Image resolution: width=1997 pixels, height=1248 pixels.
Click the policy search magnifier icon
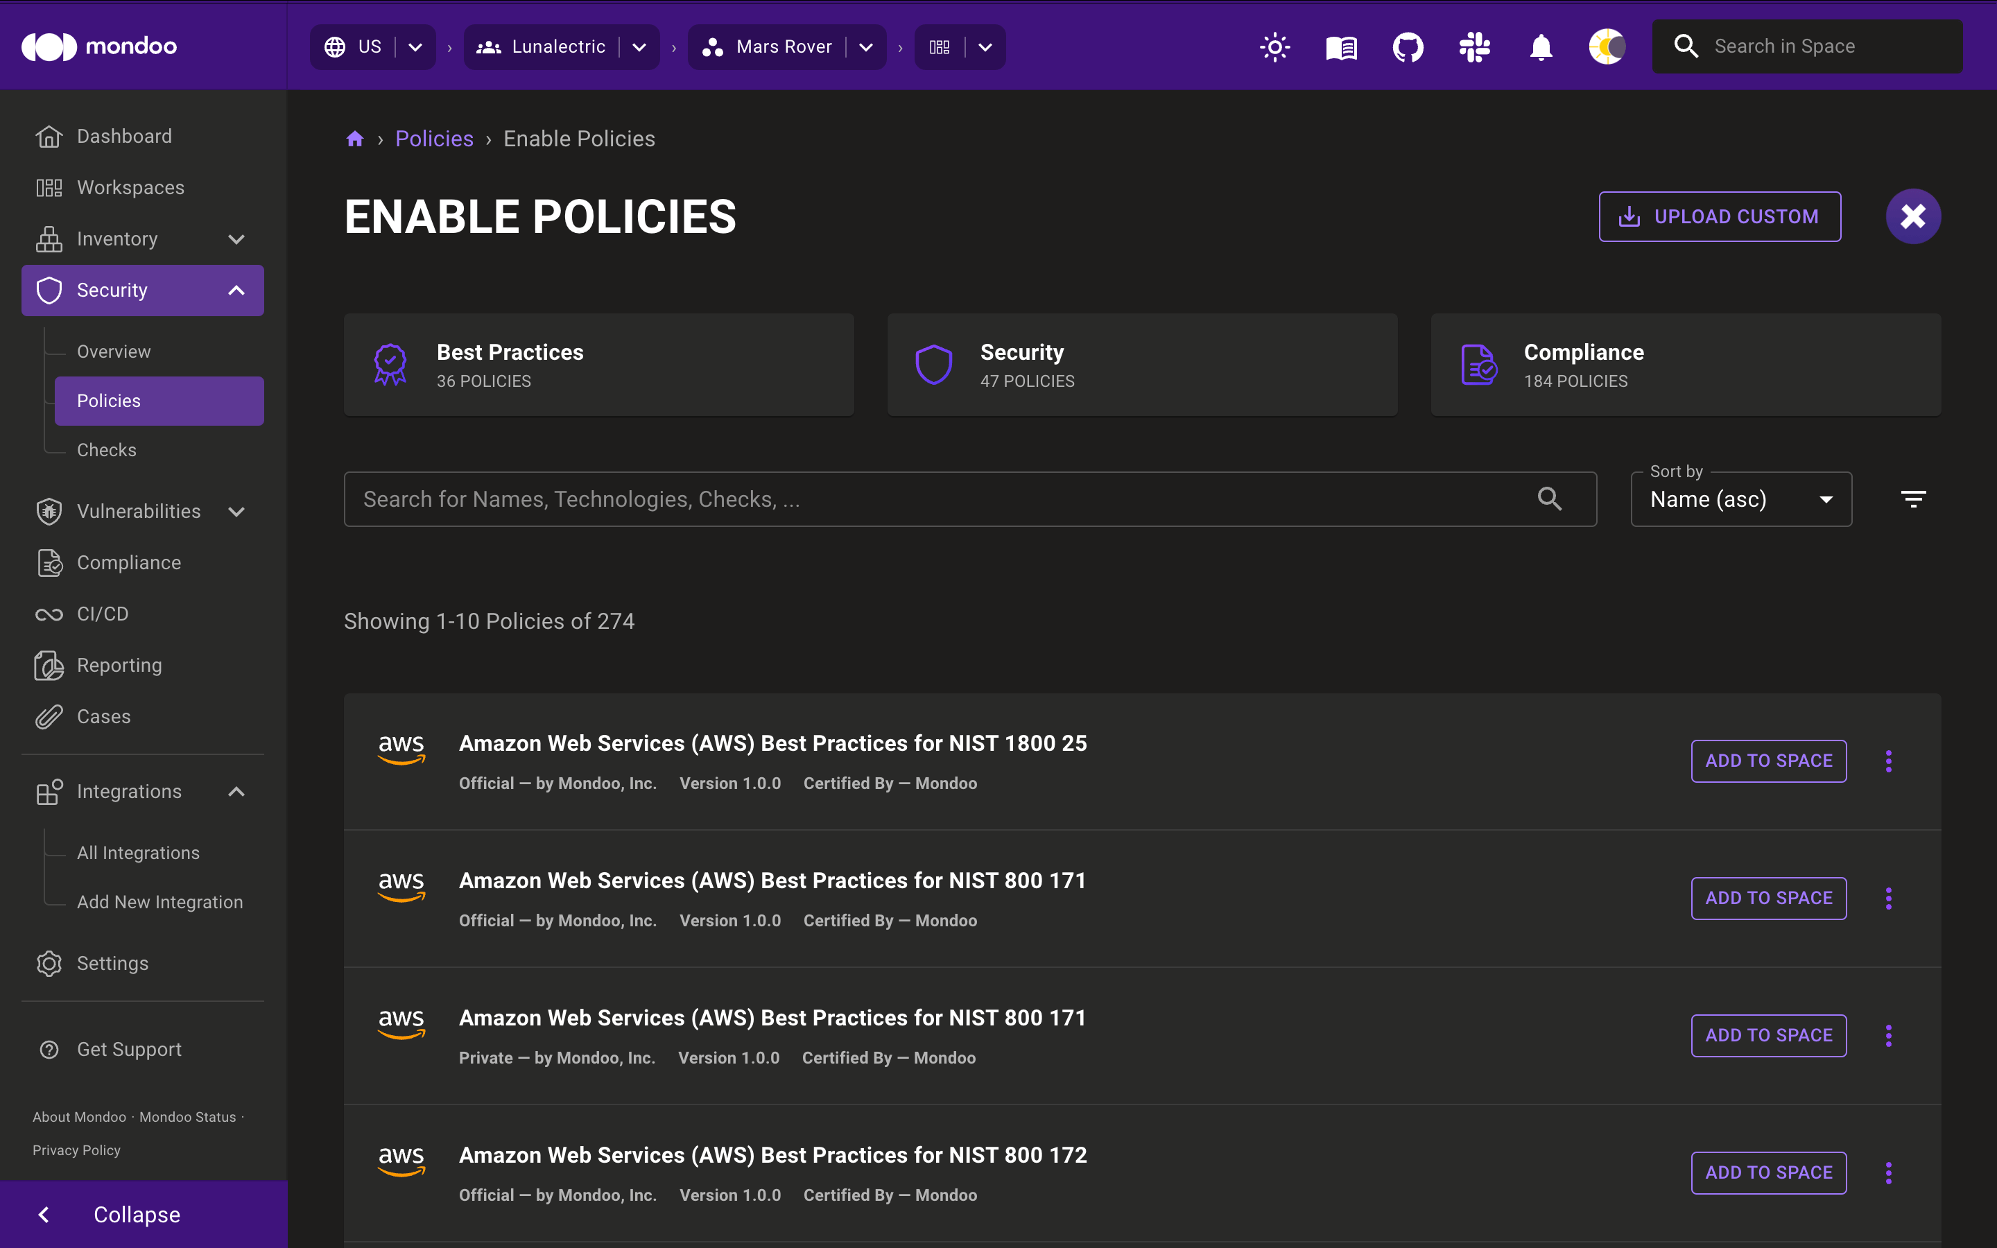coord(1550,499)
